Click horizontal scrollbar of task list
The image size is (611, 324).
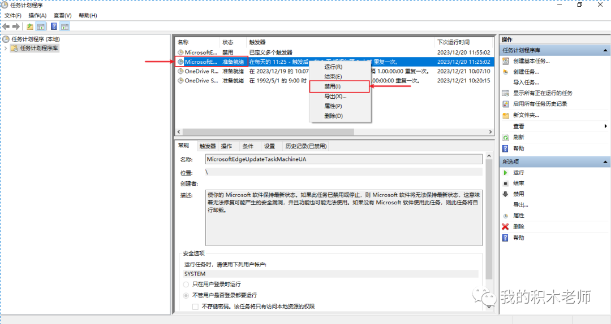[x=268, y=132]
